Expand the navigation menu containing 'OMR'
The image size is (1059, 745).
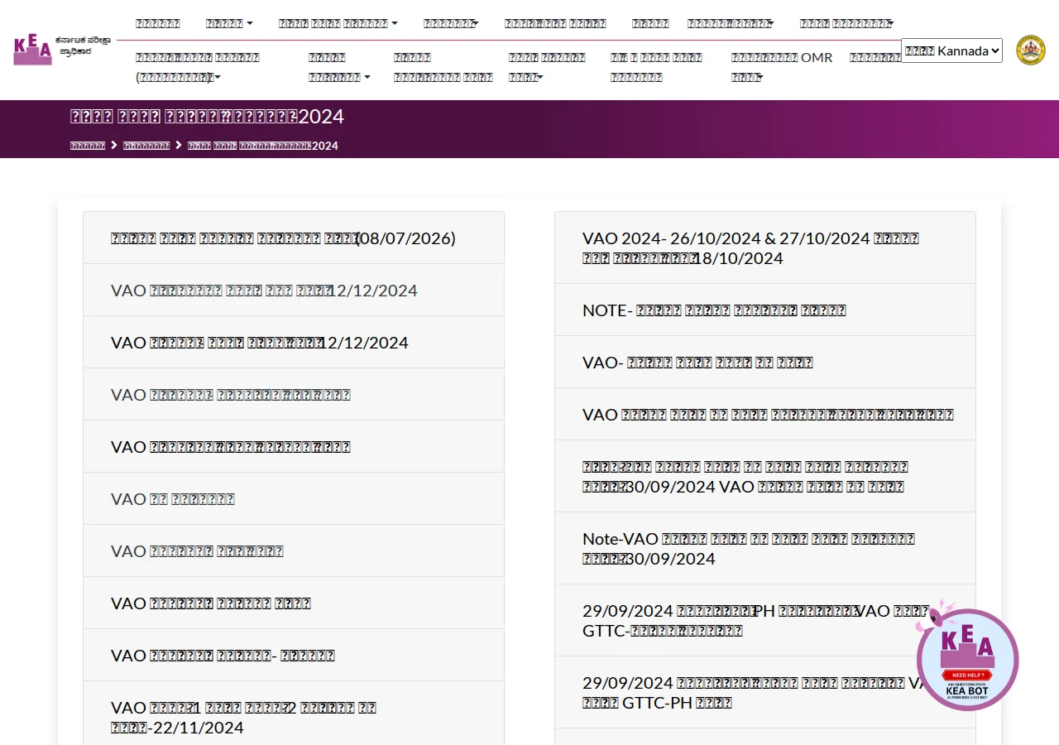pyautogui.click(x=782, y=67)
